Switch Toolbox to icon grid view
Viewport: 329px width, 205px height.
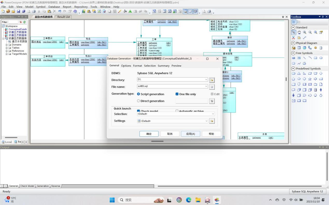pyautogui.click(x=293, y=22)
